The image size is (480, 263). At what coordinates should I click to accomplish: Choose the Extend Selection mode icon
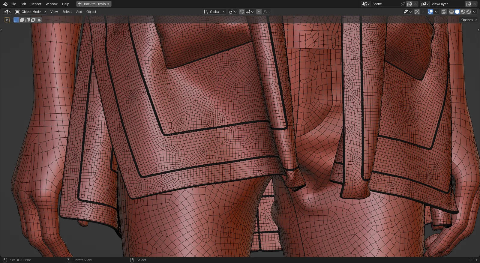[x=22, y=20]
